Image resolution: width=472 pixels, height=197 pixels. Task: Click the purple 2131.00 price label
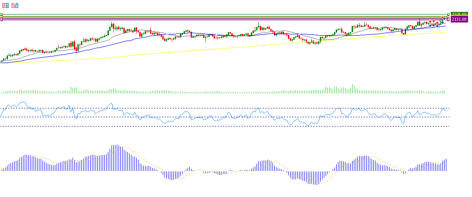(459, 19)
